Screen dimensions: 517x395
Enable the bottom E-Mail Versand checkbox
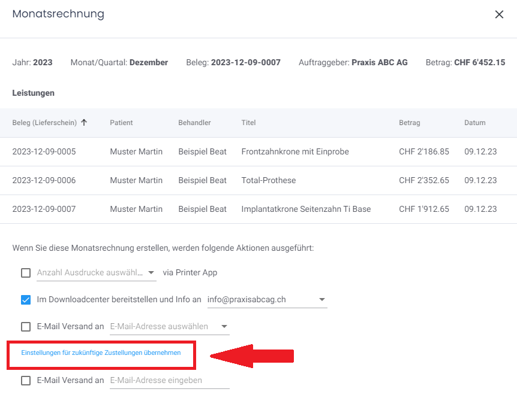coord(26,380)
